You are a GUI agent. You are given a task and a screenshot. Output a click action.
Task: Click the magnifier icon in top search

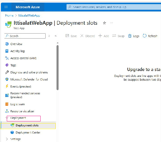coord(70,7)
